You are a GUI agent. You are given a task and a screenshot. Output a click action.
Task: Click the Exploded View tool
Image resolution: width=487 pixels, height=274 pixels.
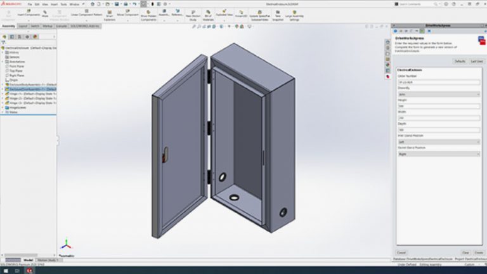pyautogui.click(x=224, y=13)
